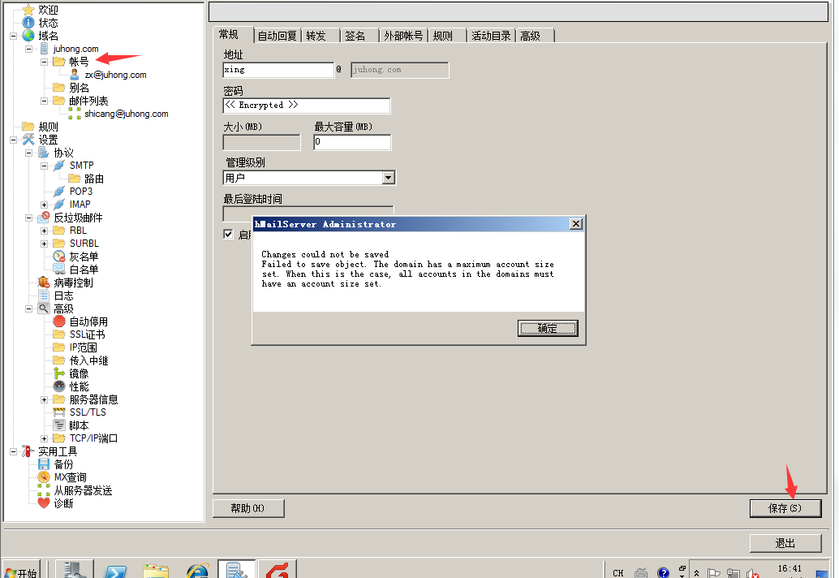Viewport: 839px width, 578px height.
Task: Open Internet Explorer from the taskbar
Action: (197, 572)
